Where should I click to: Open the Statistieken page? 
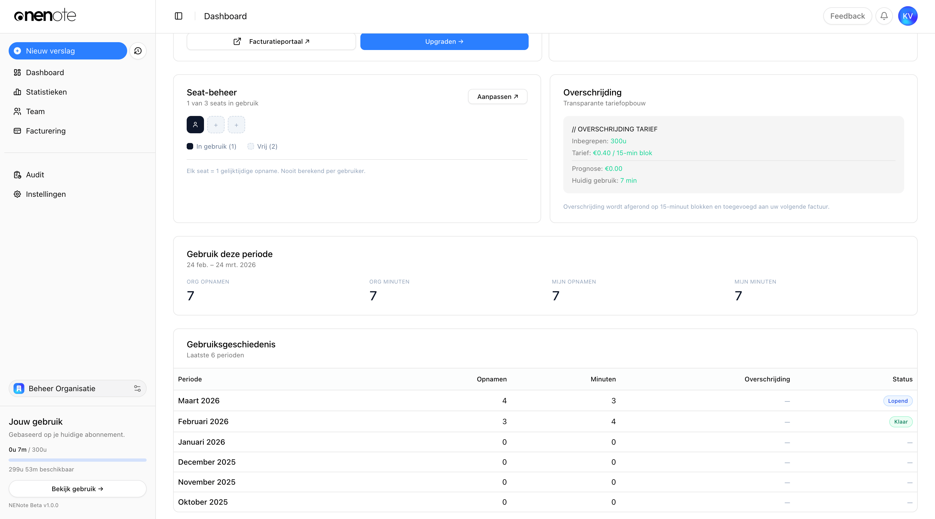point(46,92)
